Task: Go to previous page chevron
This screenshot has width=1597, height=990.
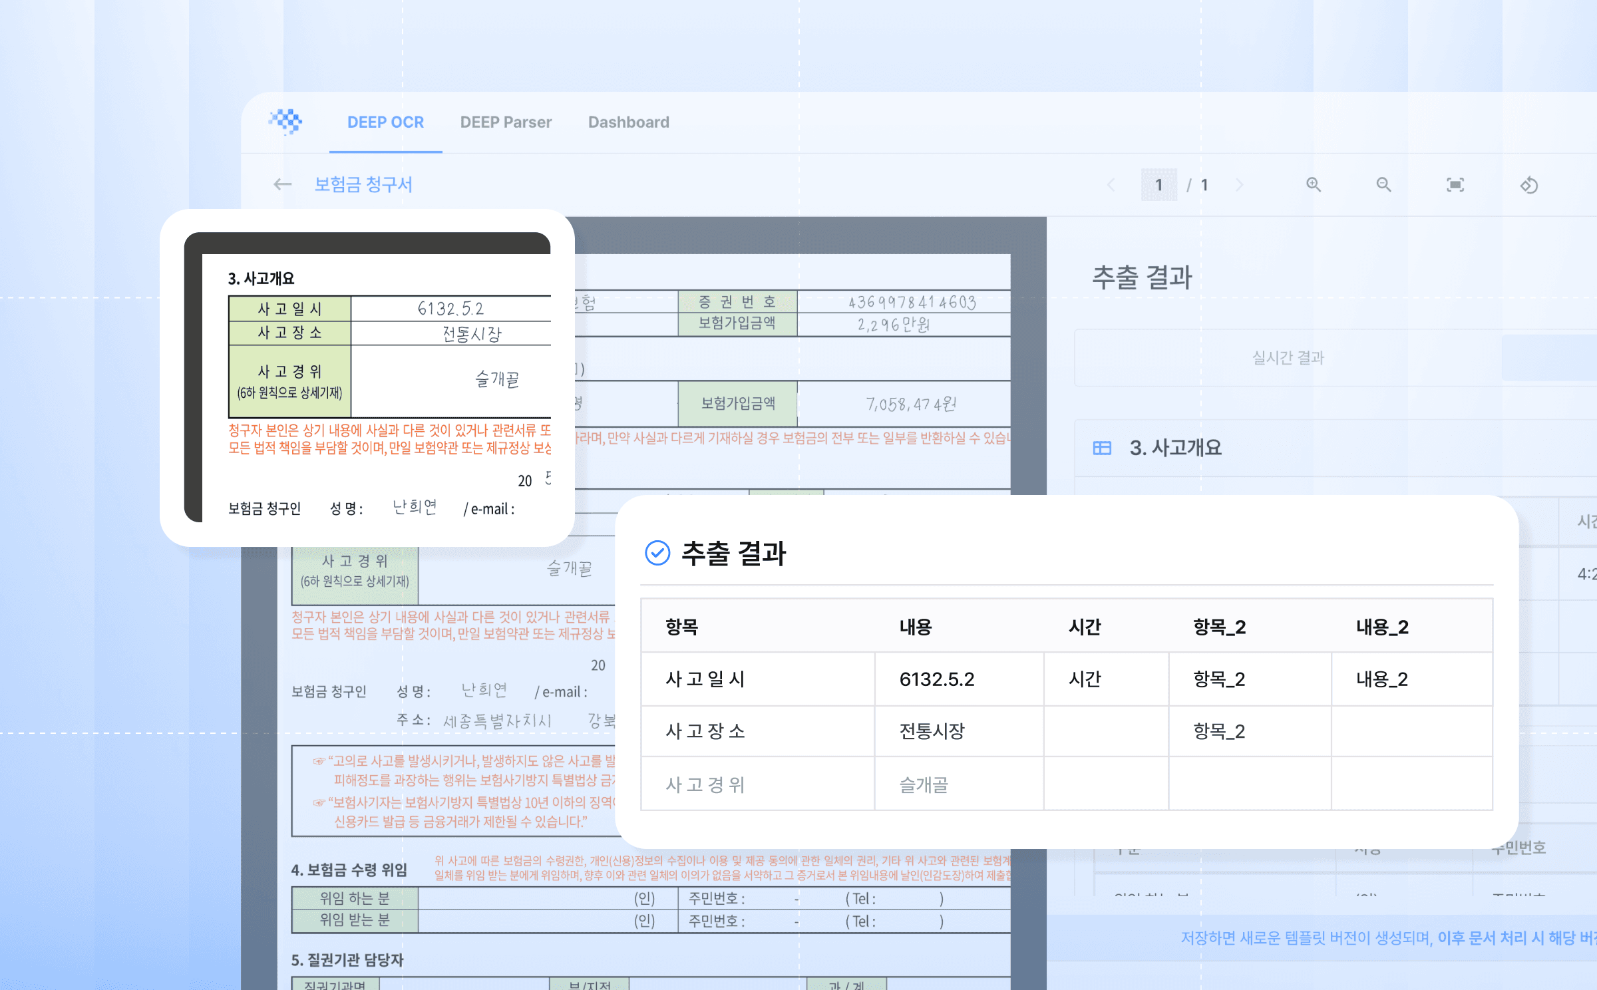Action: click(1111, 184)
